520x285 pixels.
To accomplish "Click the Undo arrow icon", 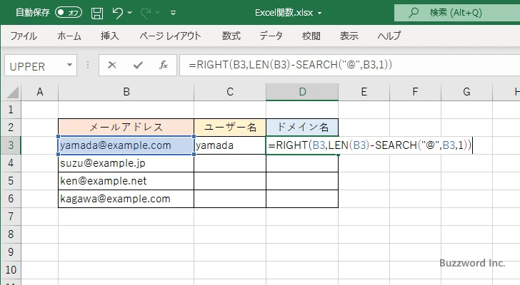I will (117, 13).
